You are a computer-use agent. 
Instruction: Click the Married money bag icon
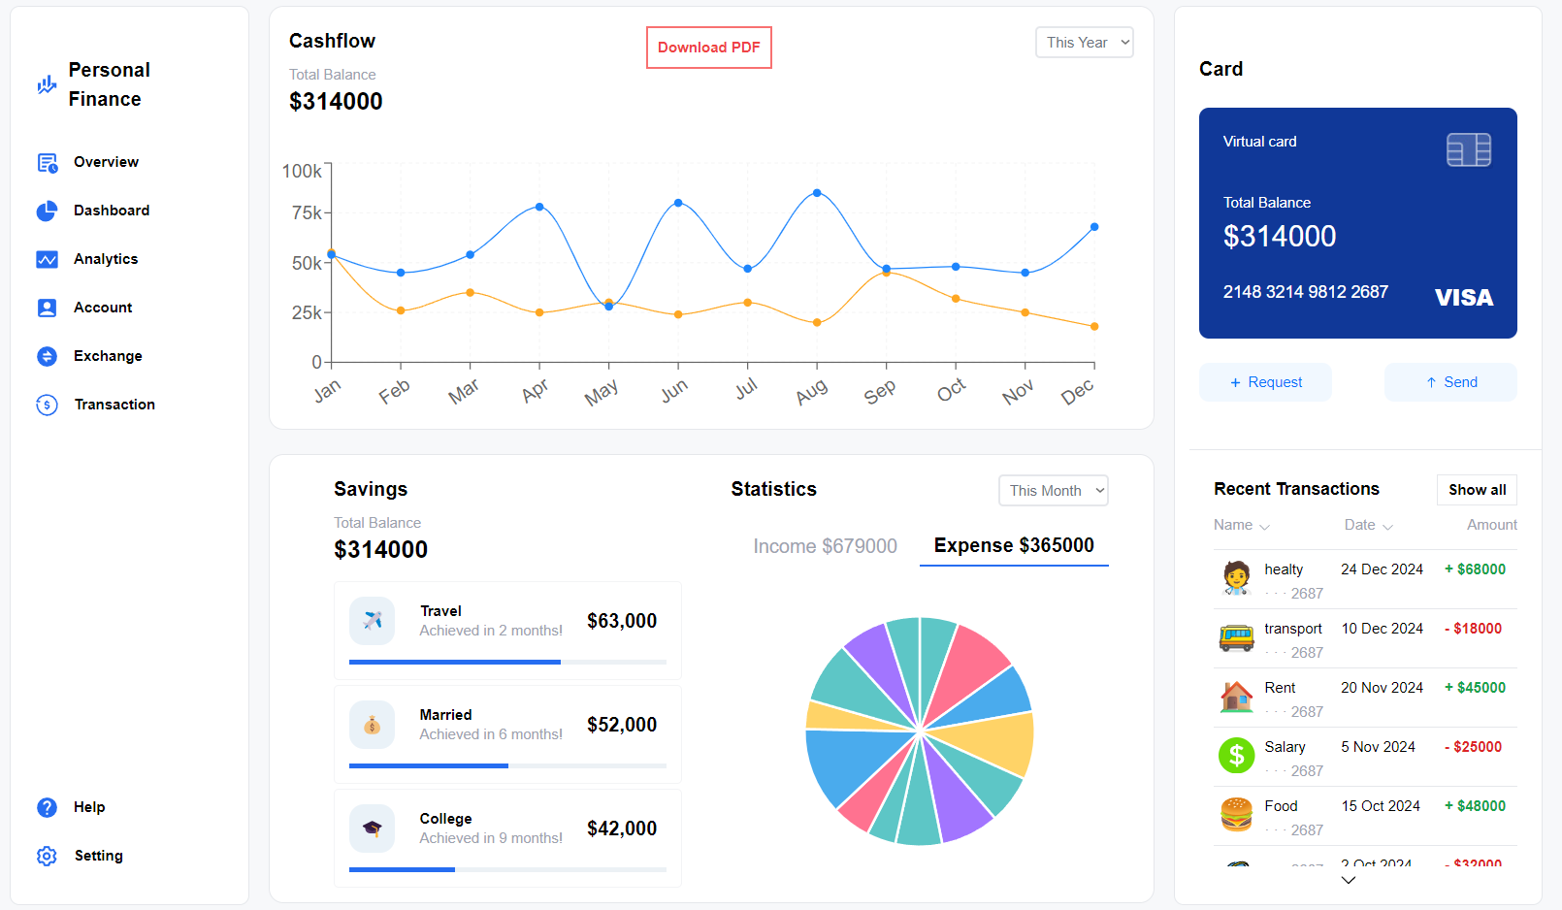click(x=372, y=725)
